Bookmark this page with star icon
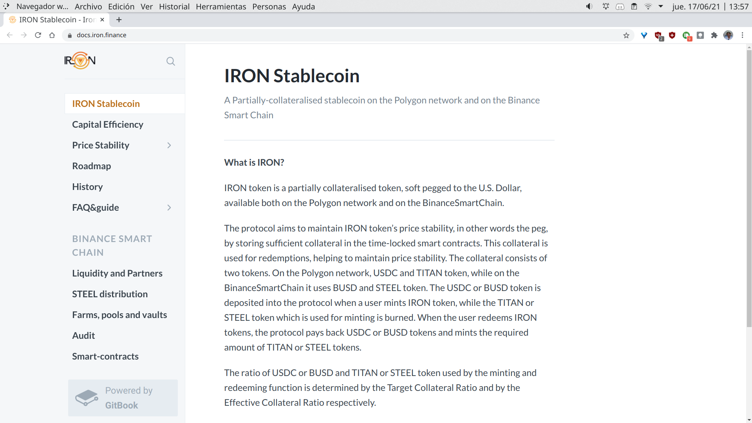 click(626, 35)
